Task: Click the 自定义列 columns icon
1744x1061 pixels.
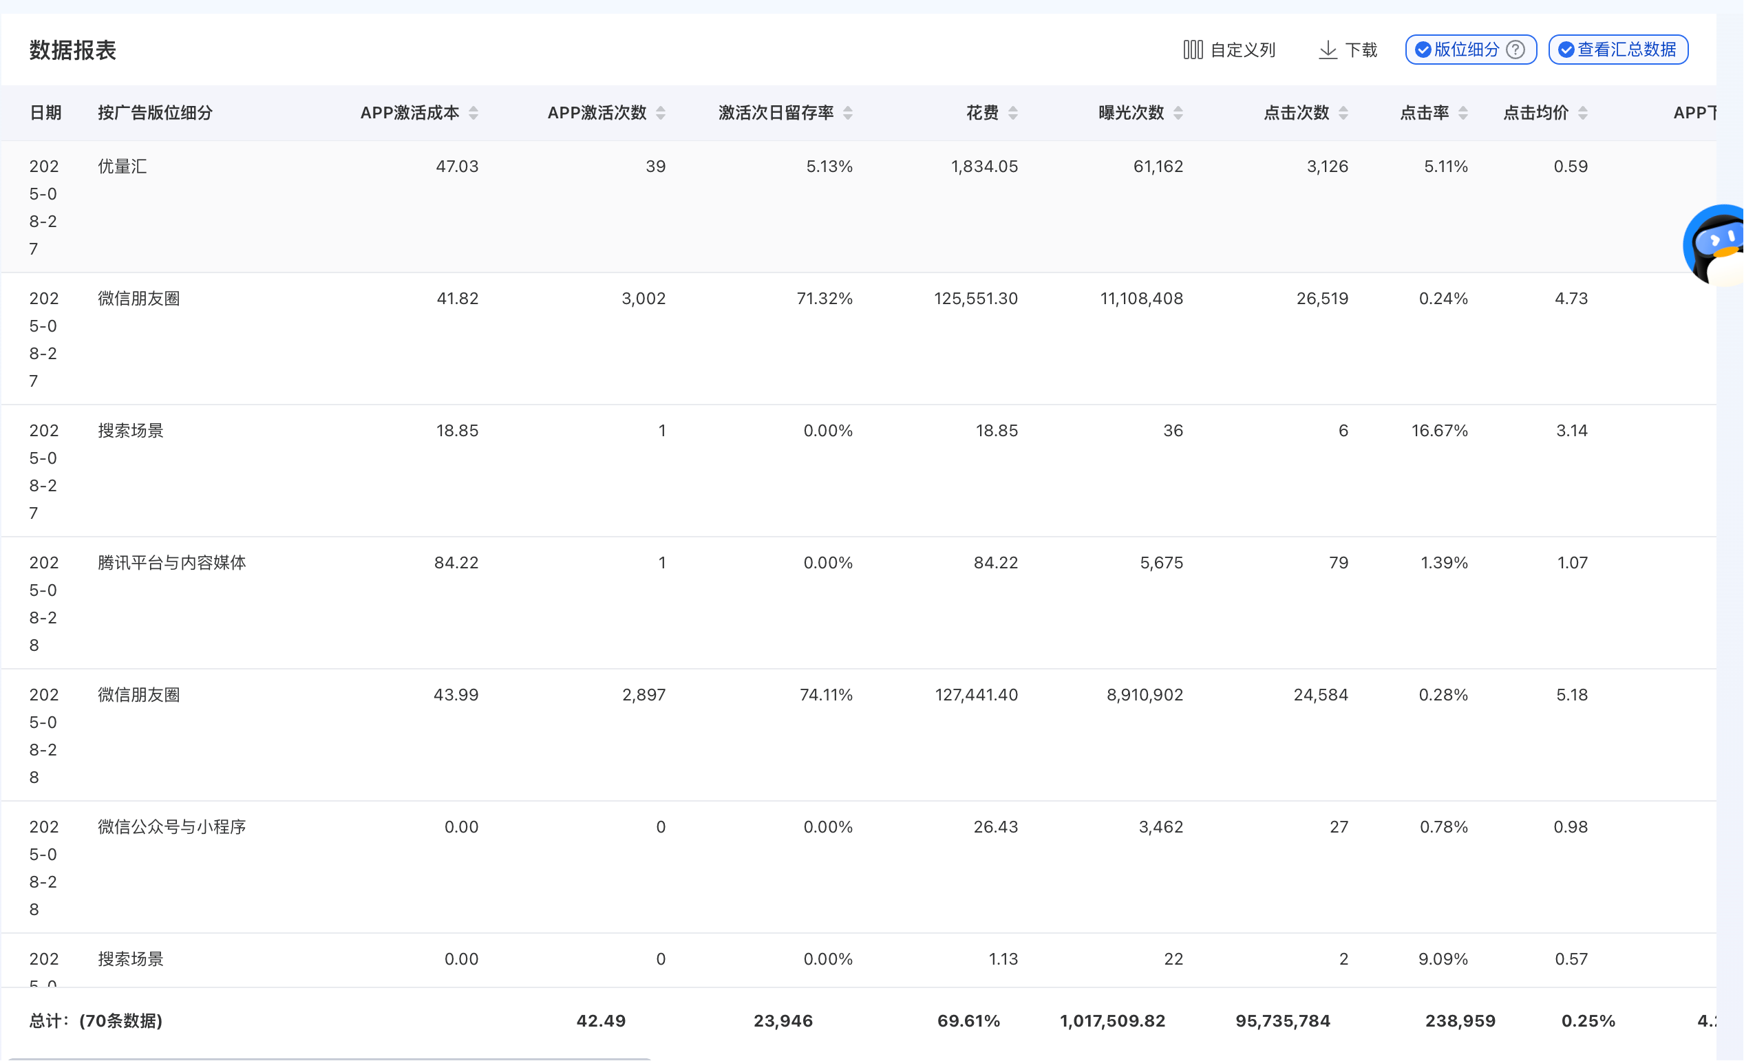Action: coord(1193,50)
